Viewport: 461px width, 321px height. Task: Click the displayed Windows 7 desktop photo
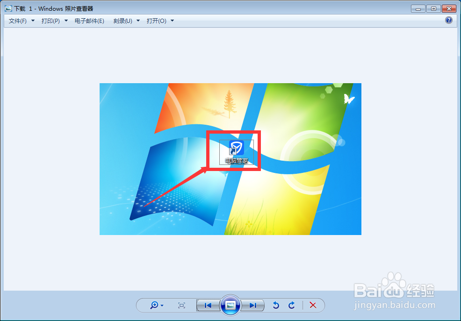coord(230,159)
